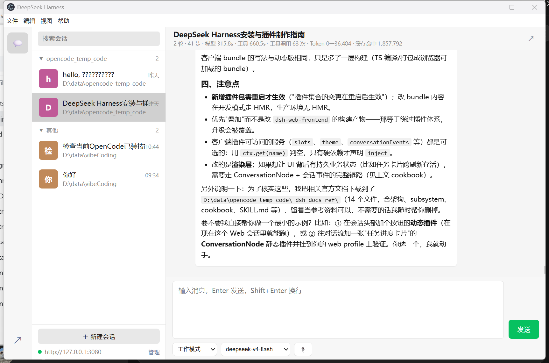The height and width of the screenshot is (363, 549).
Task: Open the 视图 menu
Action: click(46, 21)
